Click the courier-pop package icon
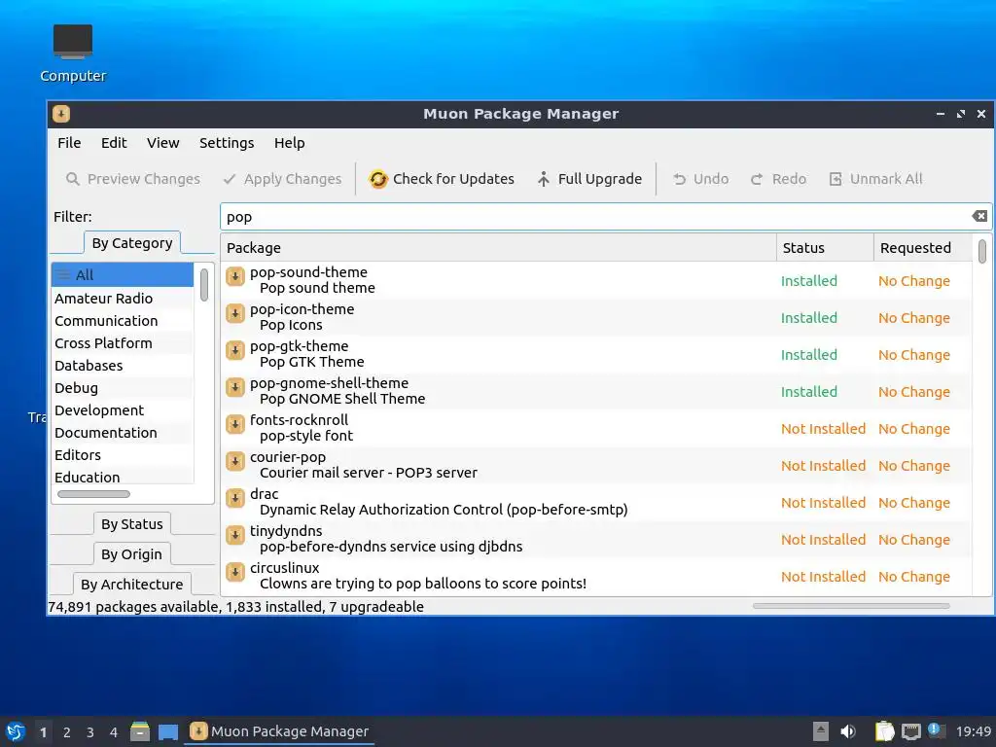This screenshot has height=747, width=996. 235,461
